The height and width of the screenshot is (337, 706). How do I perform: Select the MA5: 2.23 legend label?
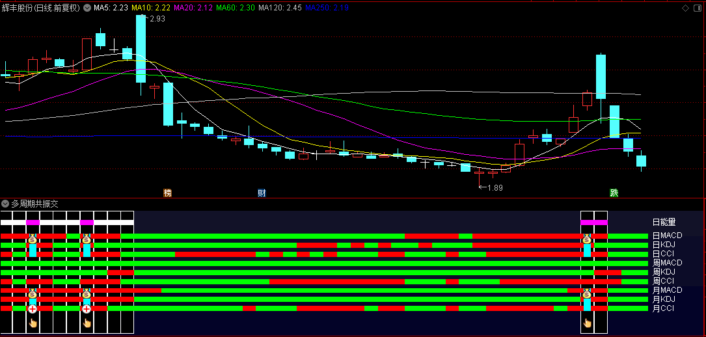coord(111,8)
